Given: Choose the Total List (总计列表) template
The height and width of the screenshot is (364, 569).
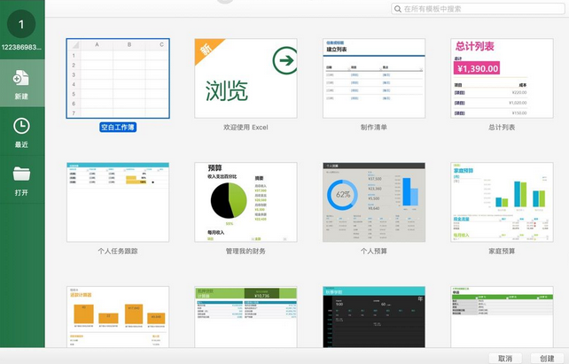Looking at the screenshot, I should 502,78.
